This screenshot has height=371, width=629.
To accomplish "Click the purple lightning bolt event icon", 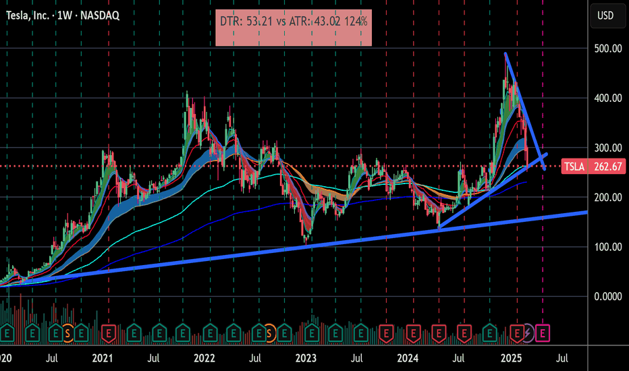I will click(528, 333).
